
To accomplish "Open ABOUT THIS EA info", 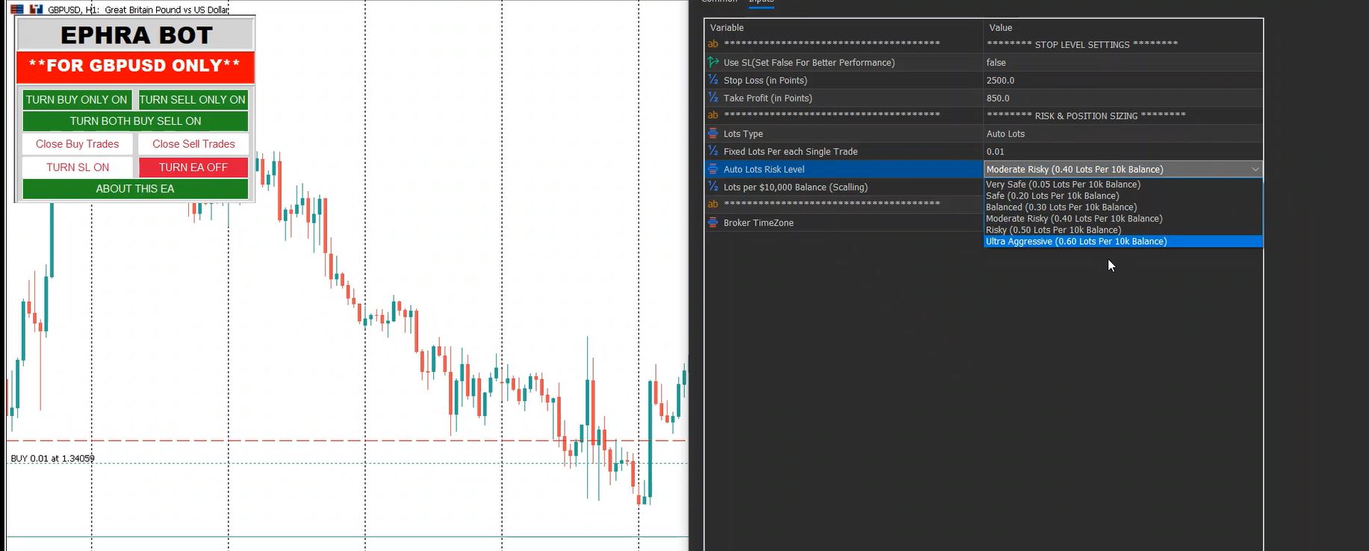I will [x=135, y=189].
